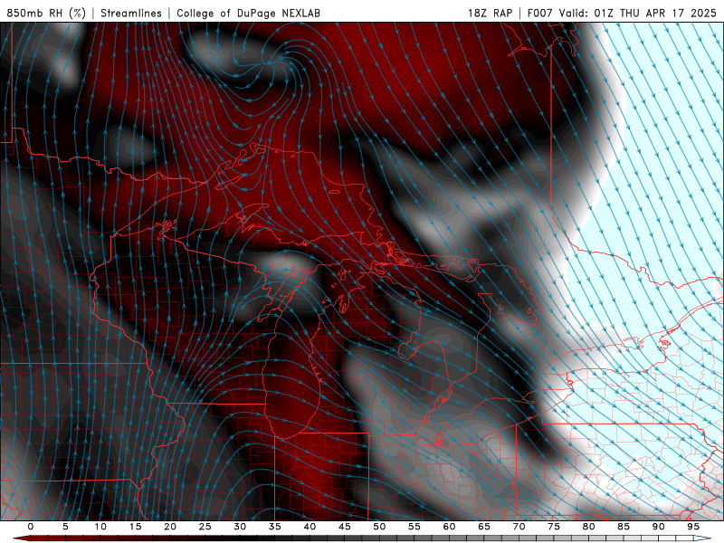Click the "18Z RAP" model run label
Image resolution: width=724 pixels, height=543 pixels.
(x=490, y=13)
